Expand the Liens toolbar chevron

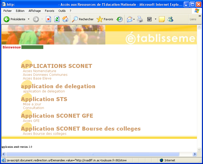200,16
